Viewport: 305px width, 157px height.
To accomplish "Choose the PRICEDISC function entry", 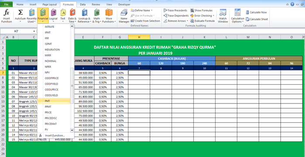I will 54,118.
